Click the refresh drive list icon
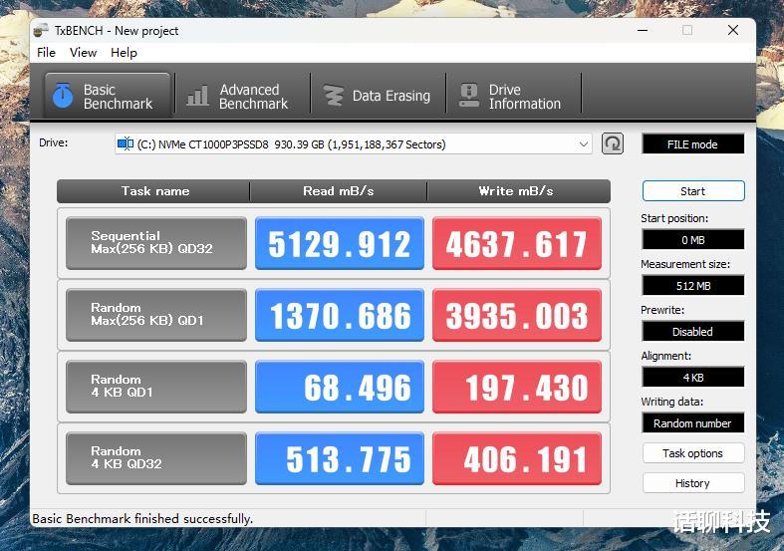The image size is (784, 551). point(613,144)
